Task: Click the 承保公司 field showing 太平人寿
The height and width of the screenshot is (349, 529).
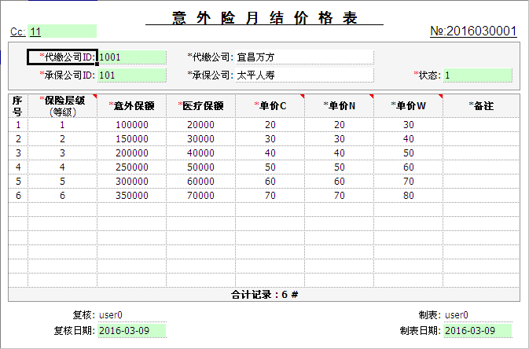Action: pyautogui.click(x=303, y=75)
